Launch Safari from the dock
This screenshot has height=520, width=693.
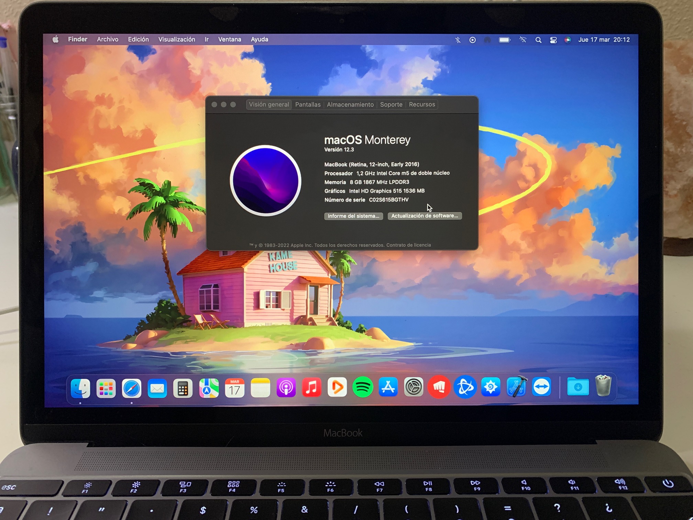point(132,388)
